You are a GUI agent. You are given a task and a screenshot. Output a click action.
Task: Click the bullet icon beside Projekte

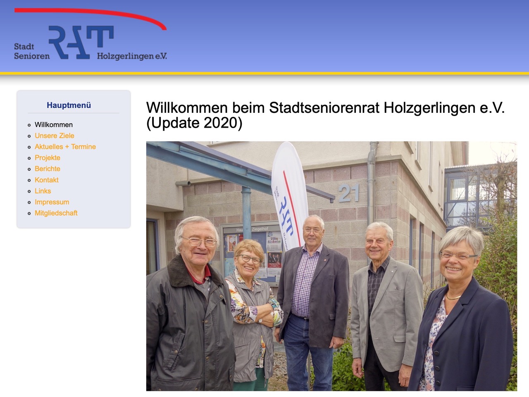coord(29,158)
